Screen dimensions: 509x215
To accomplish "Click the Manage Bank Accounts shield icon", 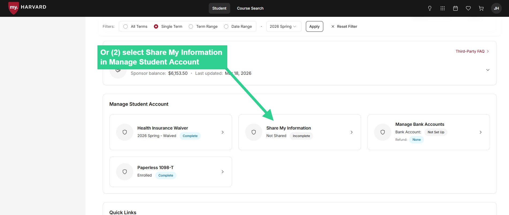I will pos(383,132).
